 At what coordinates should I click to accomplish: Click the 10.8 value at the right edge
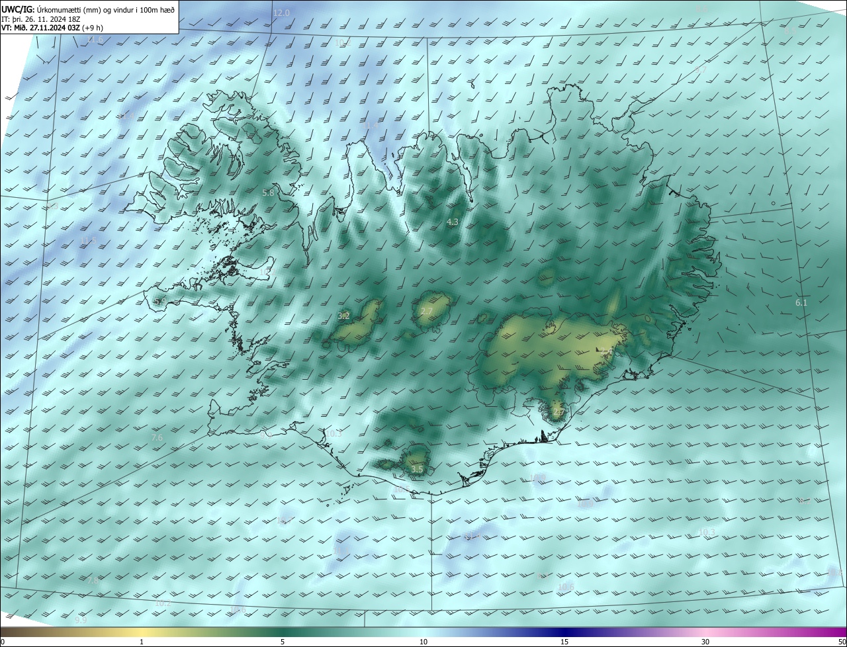[835, 572]
